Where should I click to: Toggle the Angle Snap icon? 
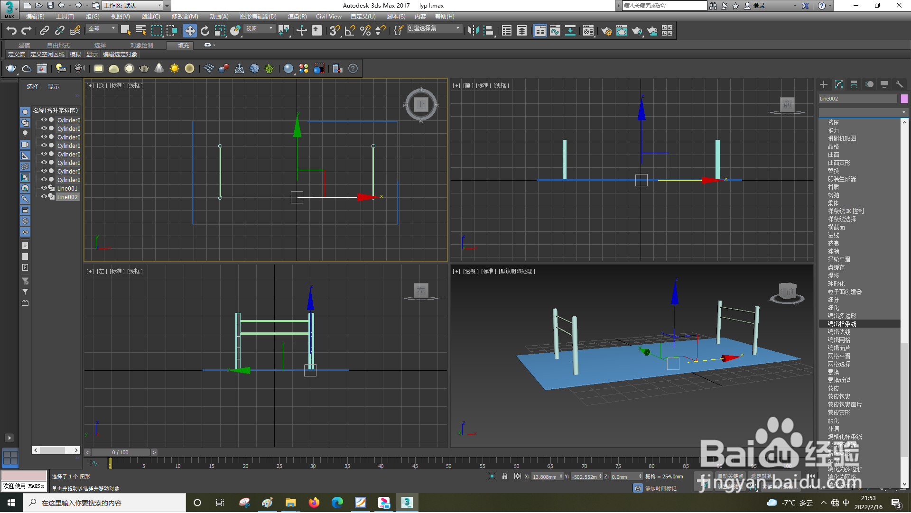click(350, 31)
